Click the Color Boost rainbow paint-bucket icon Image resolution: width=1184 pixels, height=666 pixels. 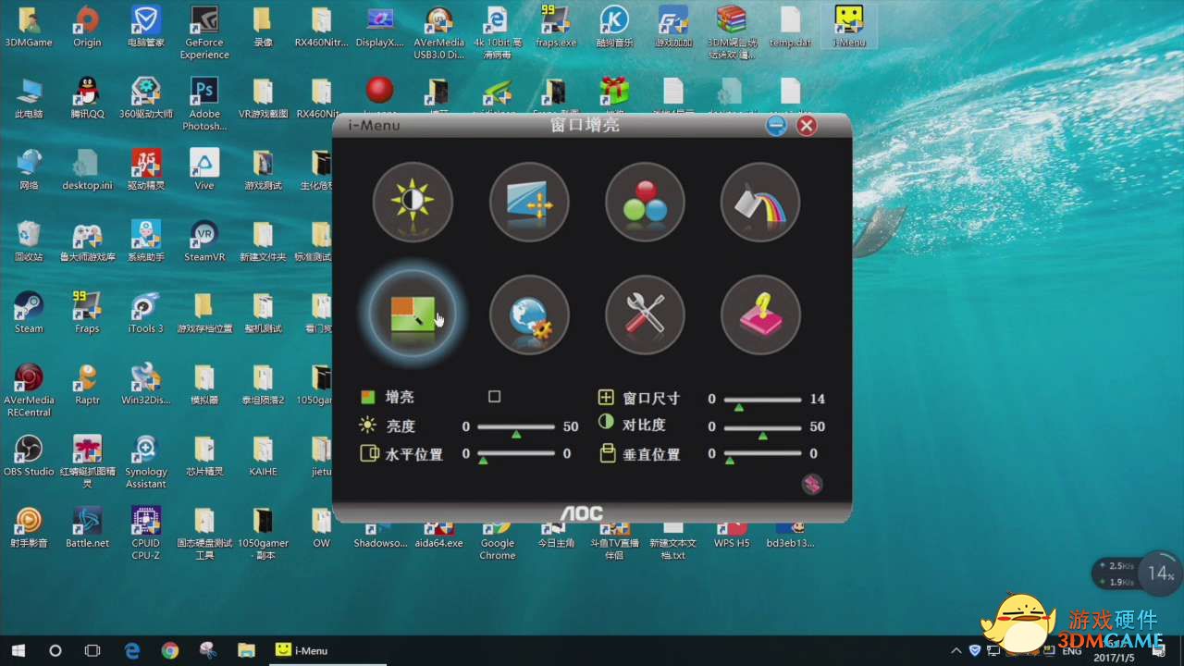[760, 203]
